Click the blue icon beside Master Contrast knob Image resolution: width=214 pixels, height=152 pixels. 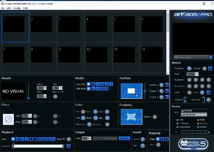(x=210, y=68)
